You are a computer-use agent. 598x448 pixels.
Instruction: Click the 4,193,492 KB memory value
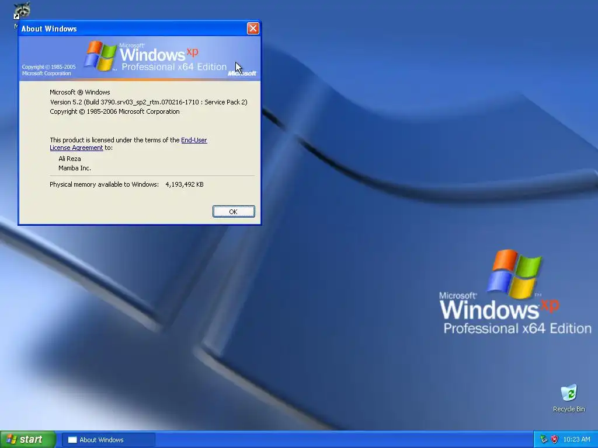point(185,184)
